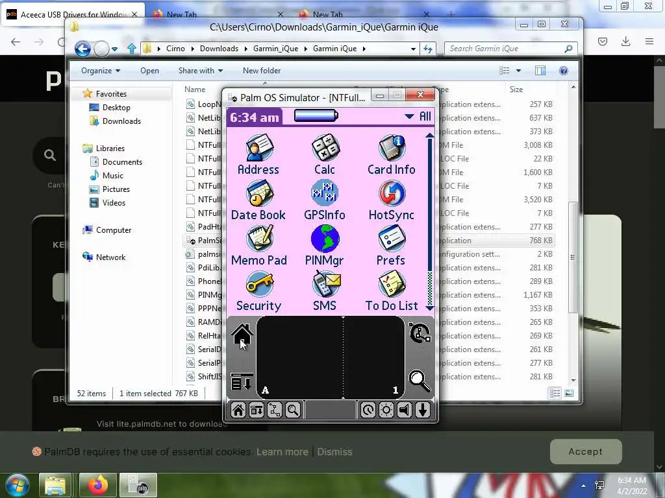Open the Memo Pad app
665x498 pixels.
click(258, 245)
